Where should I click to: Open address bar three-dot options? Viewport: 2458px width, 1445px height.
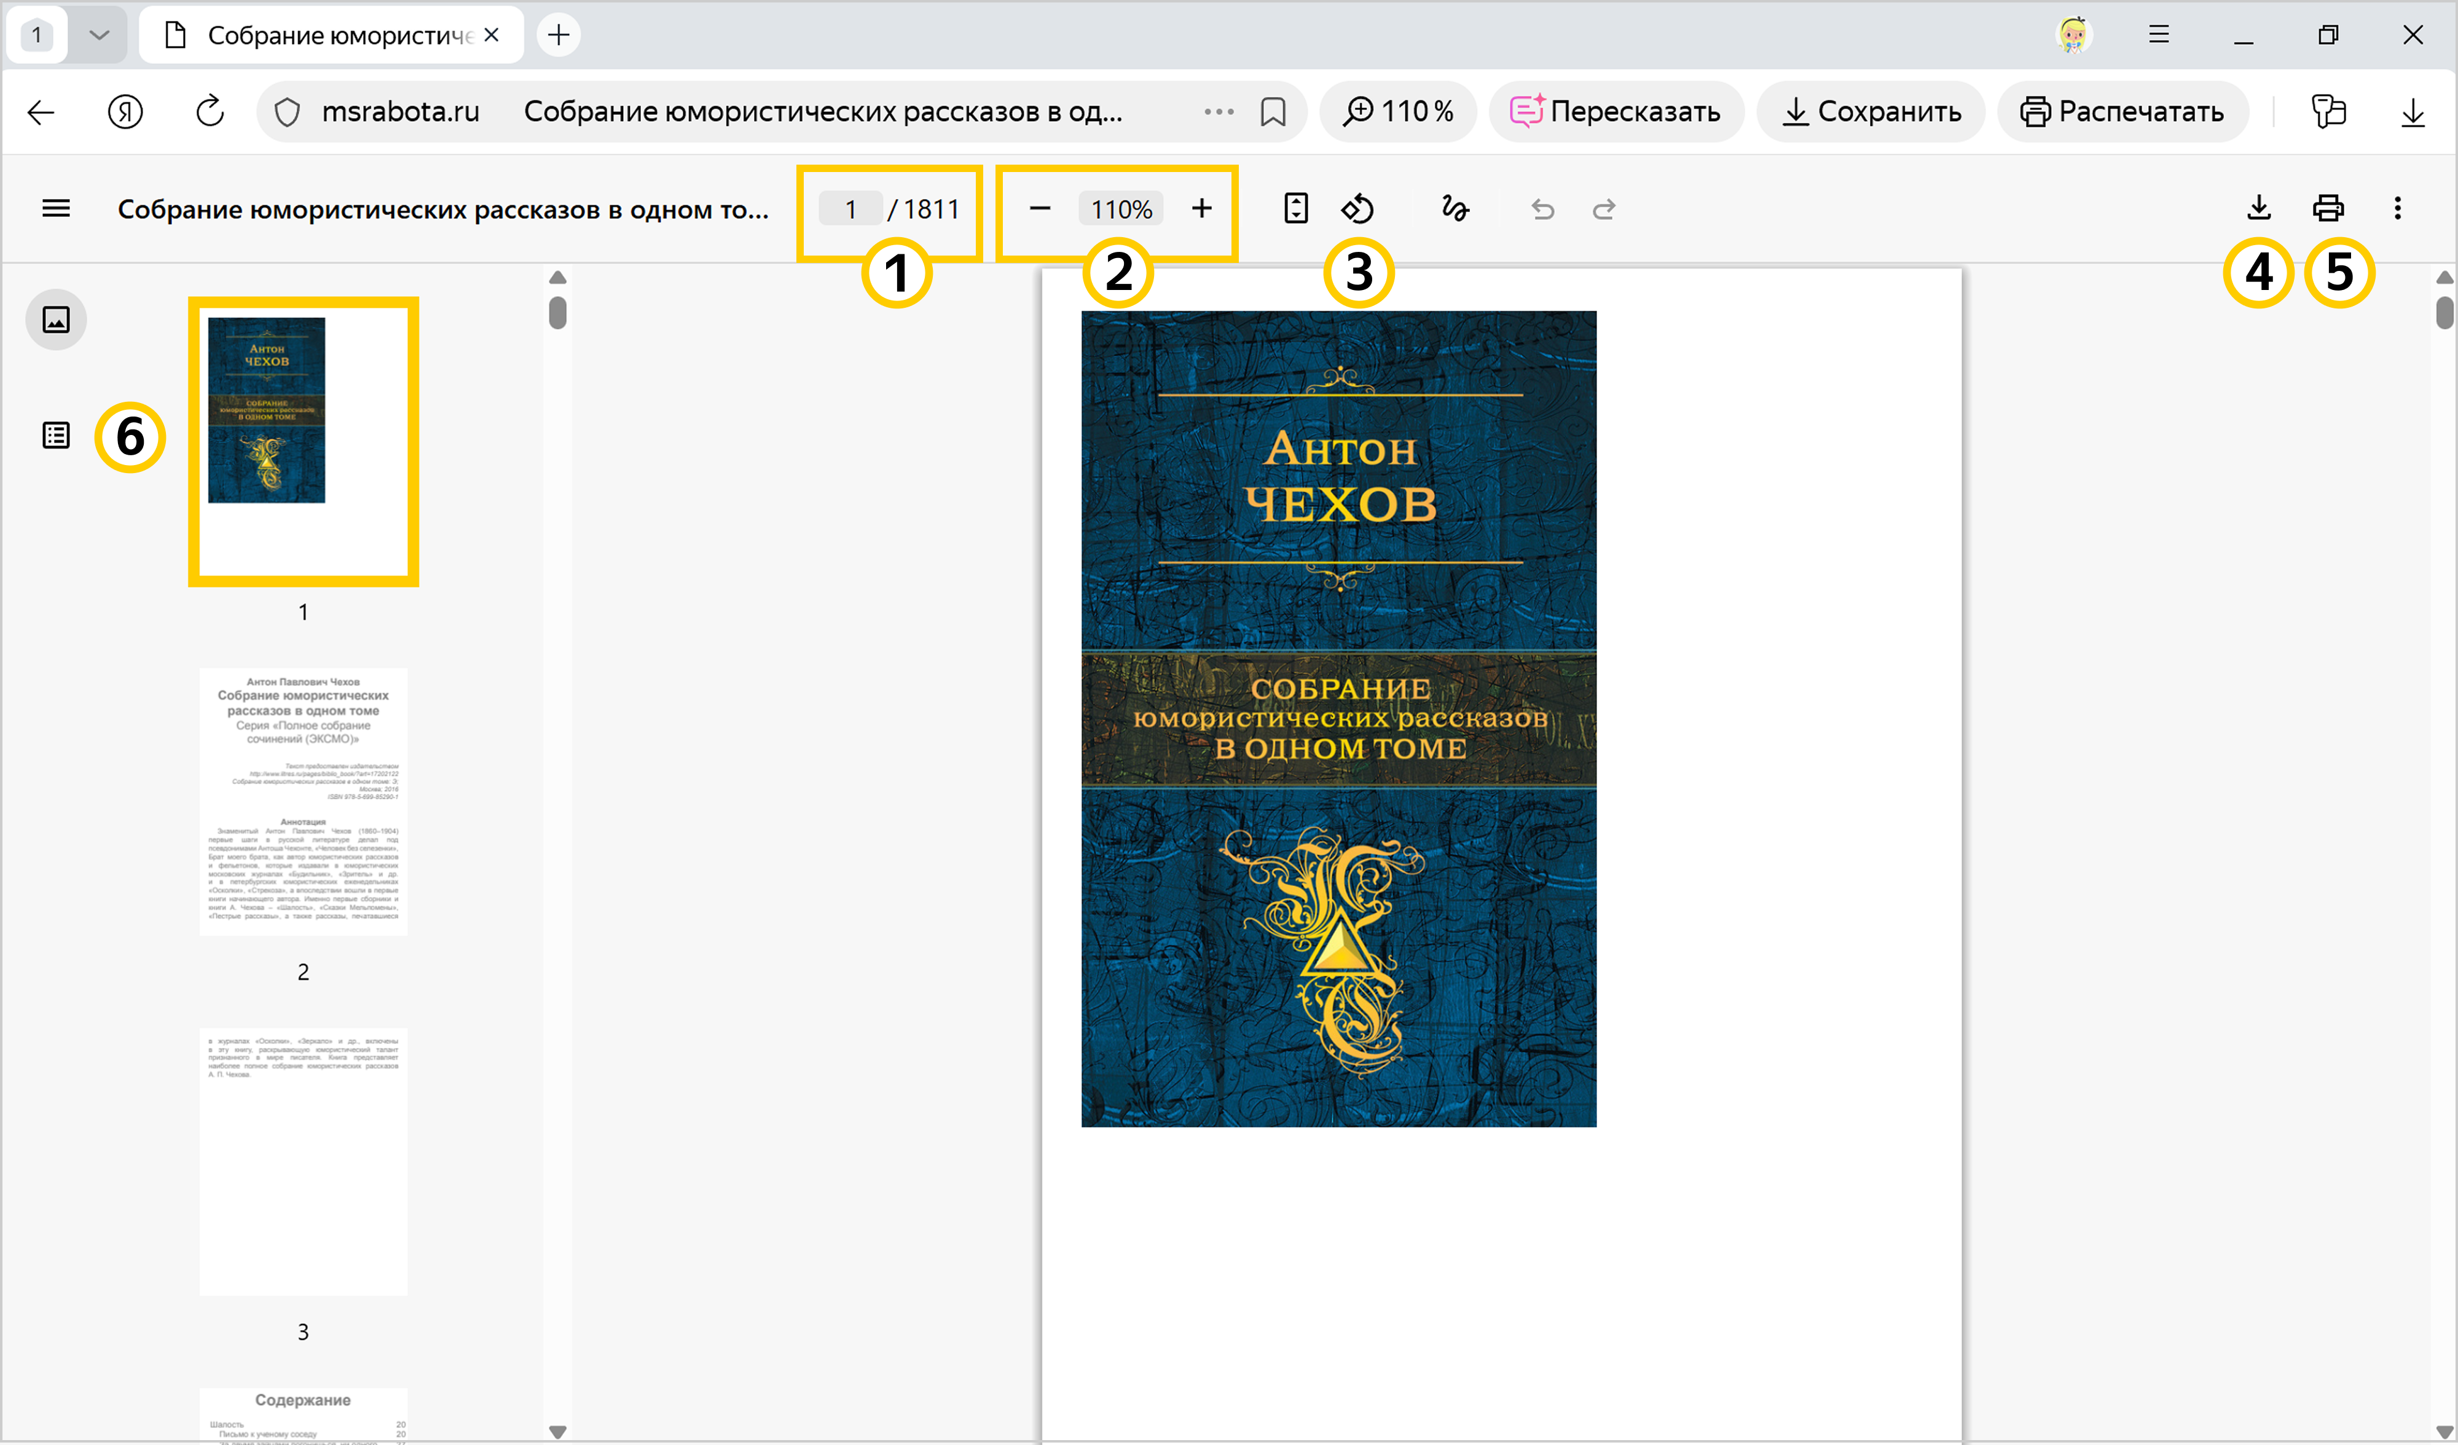(x=1219, y=112)
